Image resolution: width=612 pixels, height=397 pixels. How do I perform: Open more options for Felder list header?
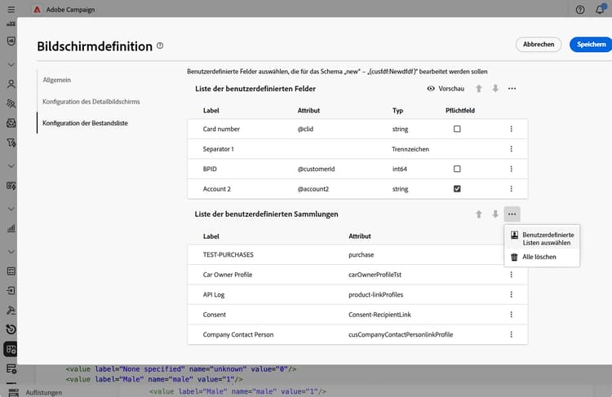point(512,89)
